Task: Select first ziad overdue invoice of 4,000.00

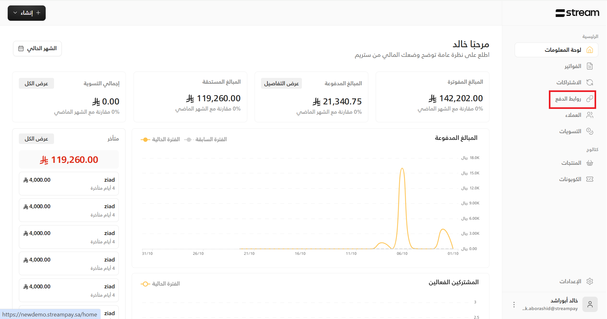Action: [69, 184]
